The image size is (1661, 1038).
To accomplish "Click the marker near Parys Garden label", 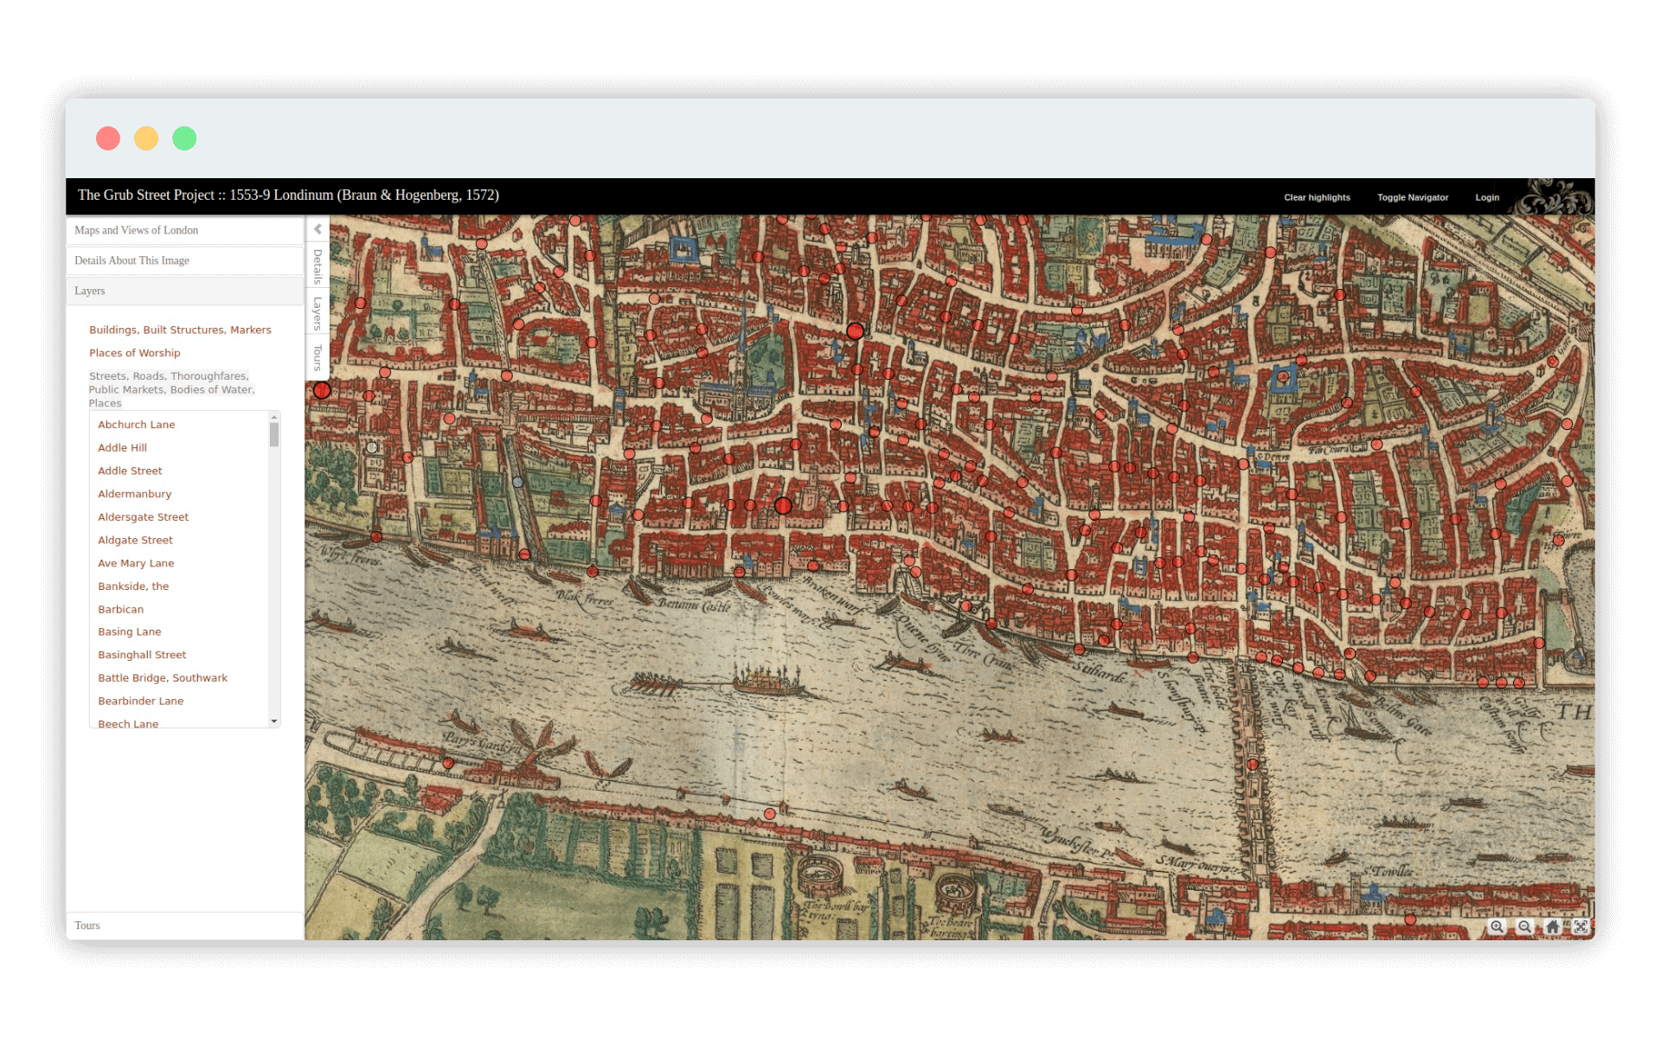I will tap(448, 763).
